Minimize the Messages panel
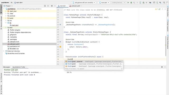 click(x=165, y=67)
